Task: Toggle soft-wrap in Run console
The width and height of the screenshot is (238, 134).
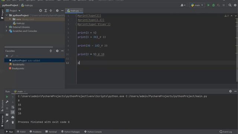Action: point(13,107)
